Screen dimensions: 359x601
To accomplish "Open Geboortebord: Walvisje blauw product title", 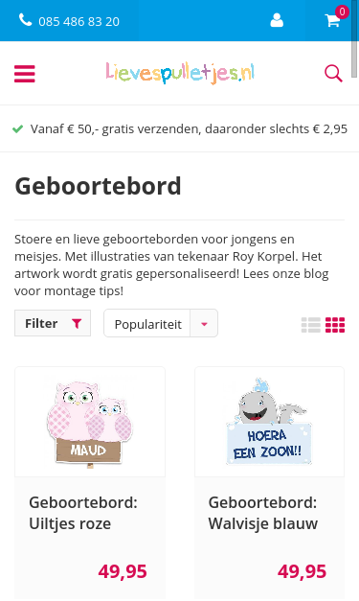I will pos(263,513).
